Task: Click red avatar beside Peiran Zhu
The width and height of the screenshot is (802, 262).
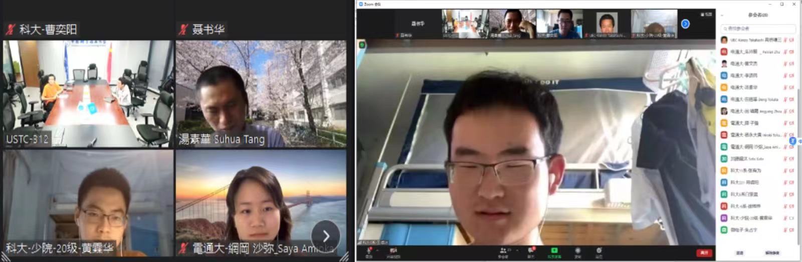Action: tap(724, 52)
